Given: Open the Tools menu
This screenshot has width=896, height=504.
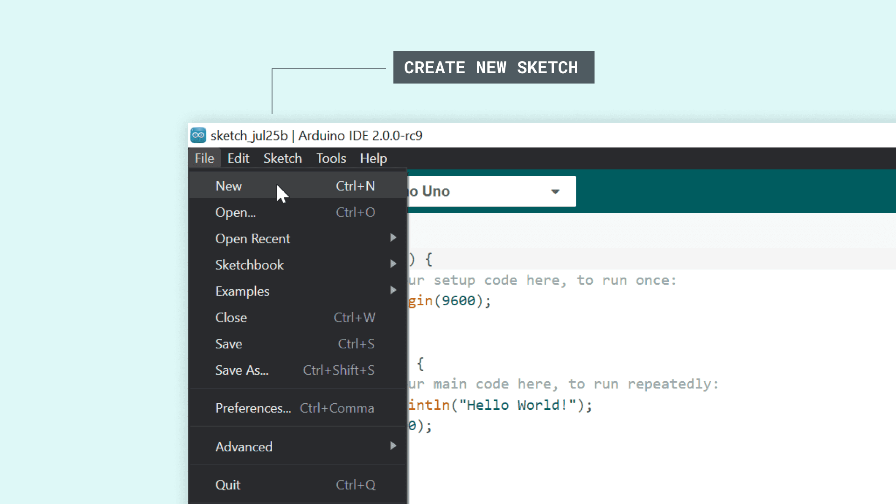Looking at the screenshot, I should (x=331, y=158).
